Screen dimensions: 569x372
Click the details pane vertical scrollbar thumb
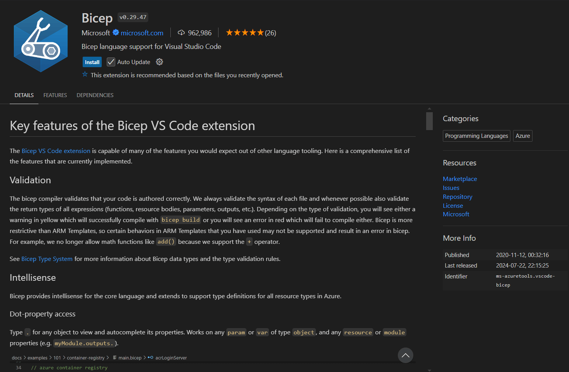pos(429,121)
